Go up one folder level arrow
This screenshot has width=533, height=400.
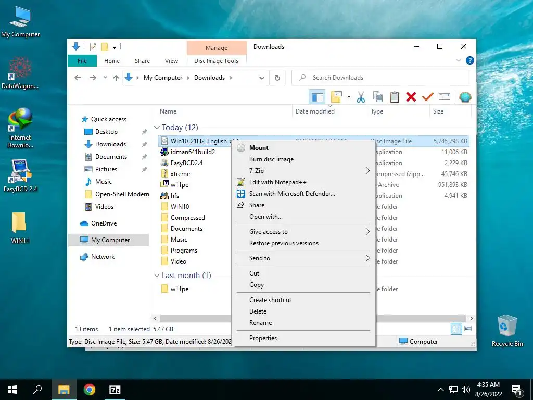click(116, 78)
